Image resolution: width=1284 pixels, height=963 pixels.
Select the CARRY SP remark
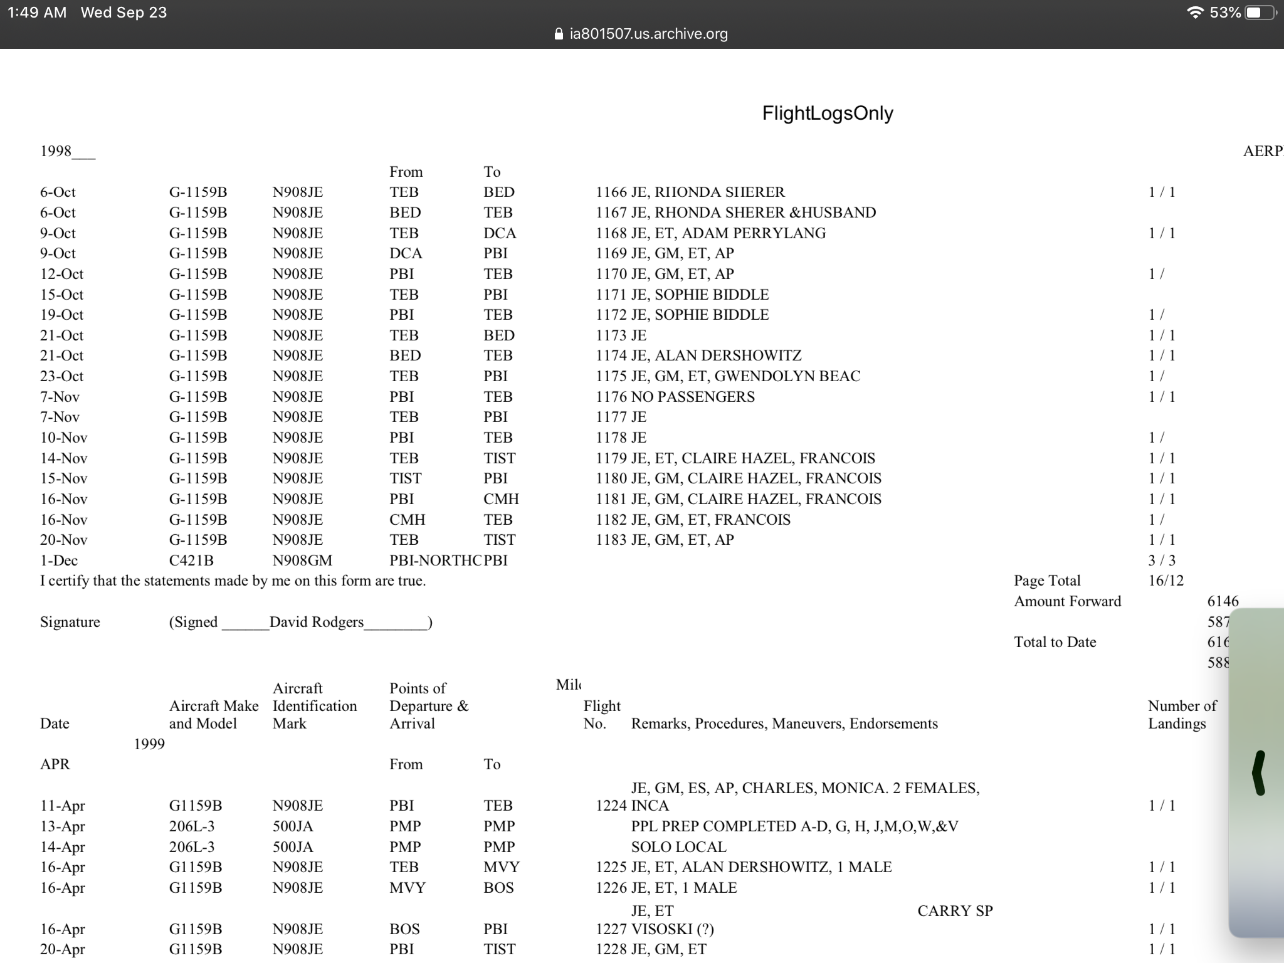coord(955,911)
